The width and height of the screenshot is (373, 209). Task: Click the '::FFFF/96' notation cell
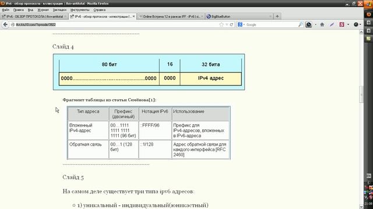(155, 130)
